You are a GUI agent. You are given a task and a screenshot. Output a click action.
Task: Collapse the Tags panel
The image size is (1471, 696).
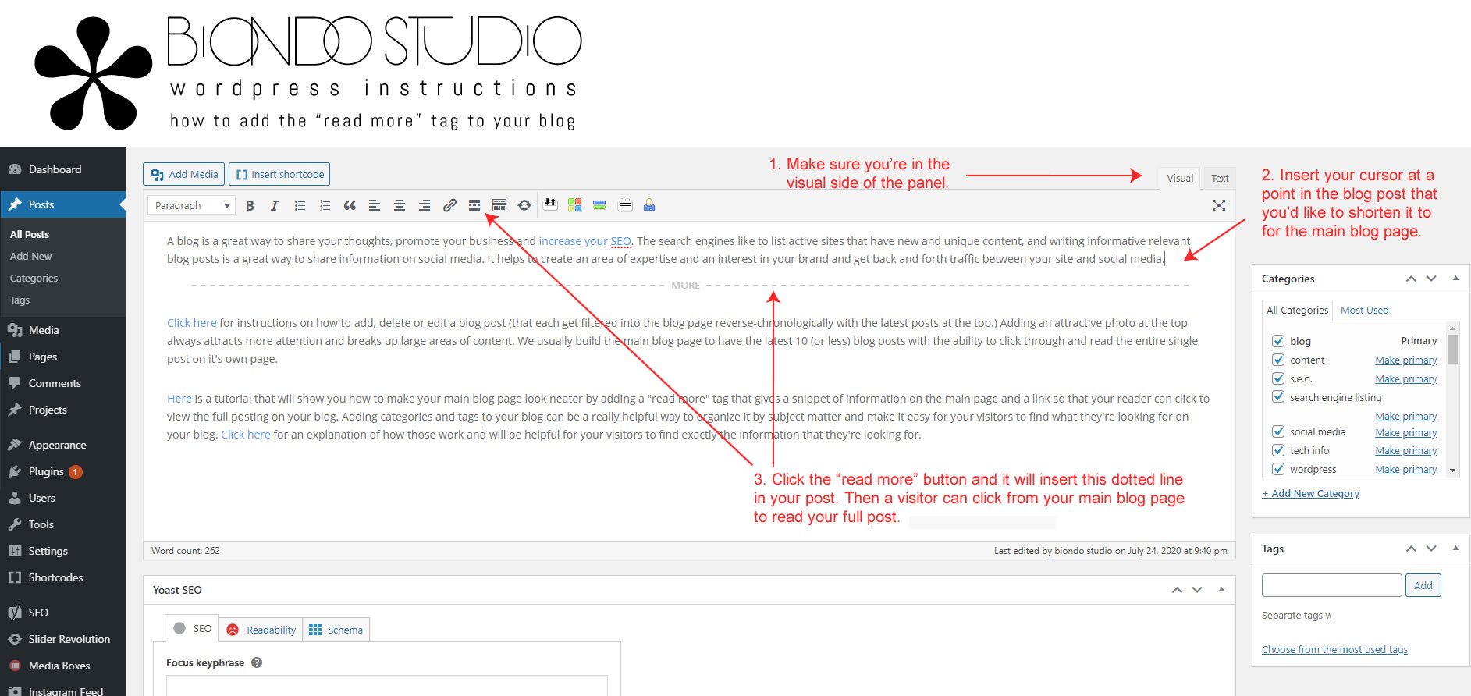click(1455, 549)
